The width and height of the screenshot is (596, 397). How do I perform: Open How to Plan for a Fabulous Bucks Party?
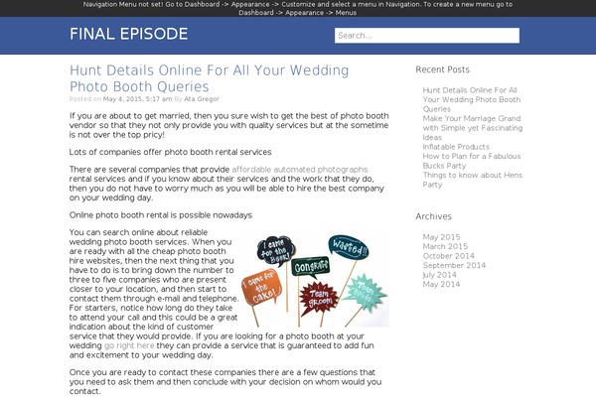click(x=472, y=161)
